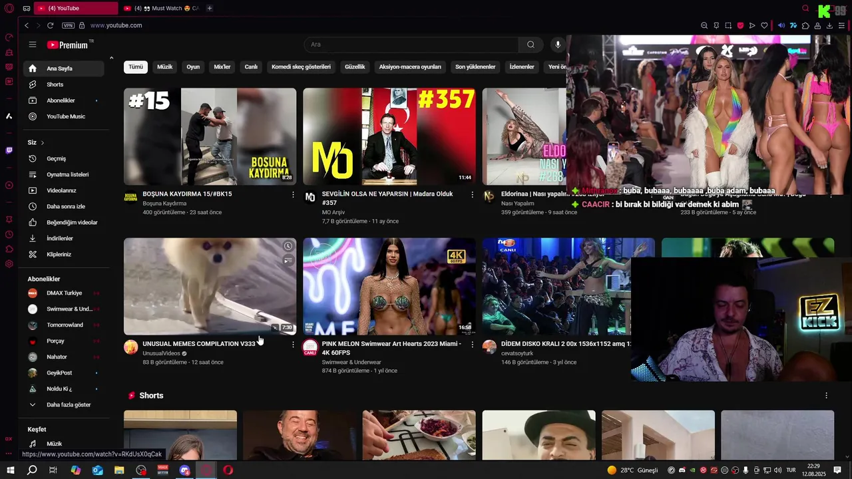Open Abonelikler in the sidebar

click(x=64, y=100)
